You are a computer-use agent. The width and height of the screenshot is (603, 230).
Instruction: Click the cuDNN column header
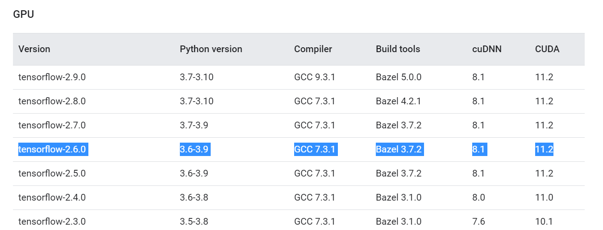pos(487,49)
